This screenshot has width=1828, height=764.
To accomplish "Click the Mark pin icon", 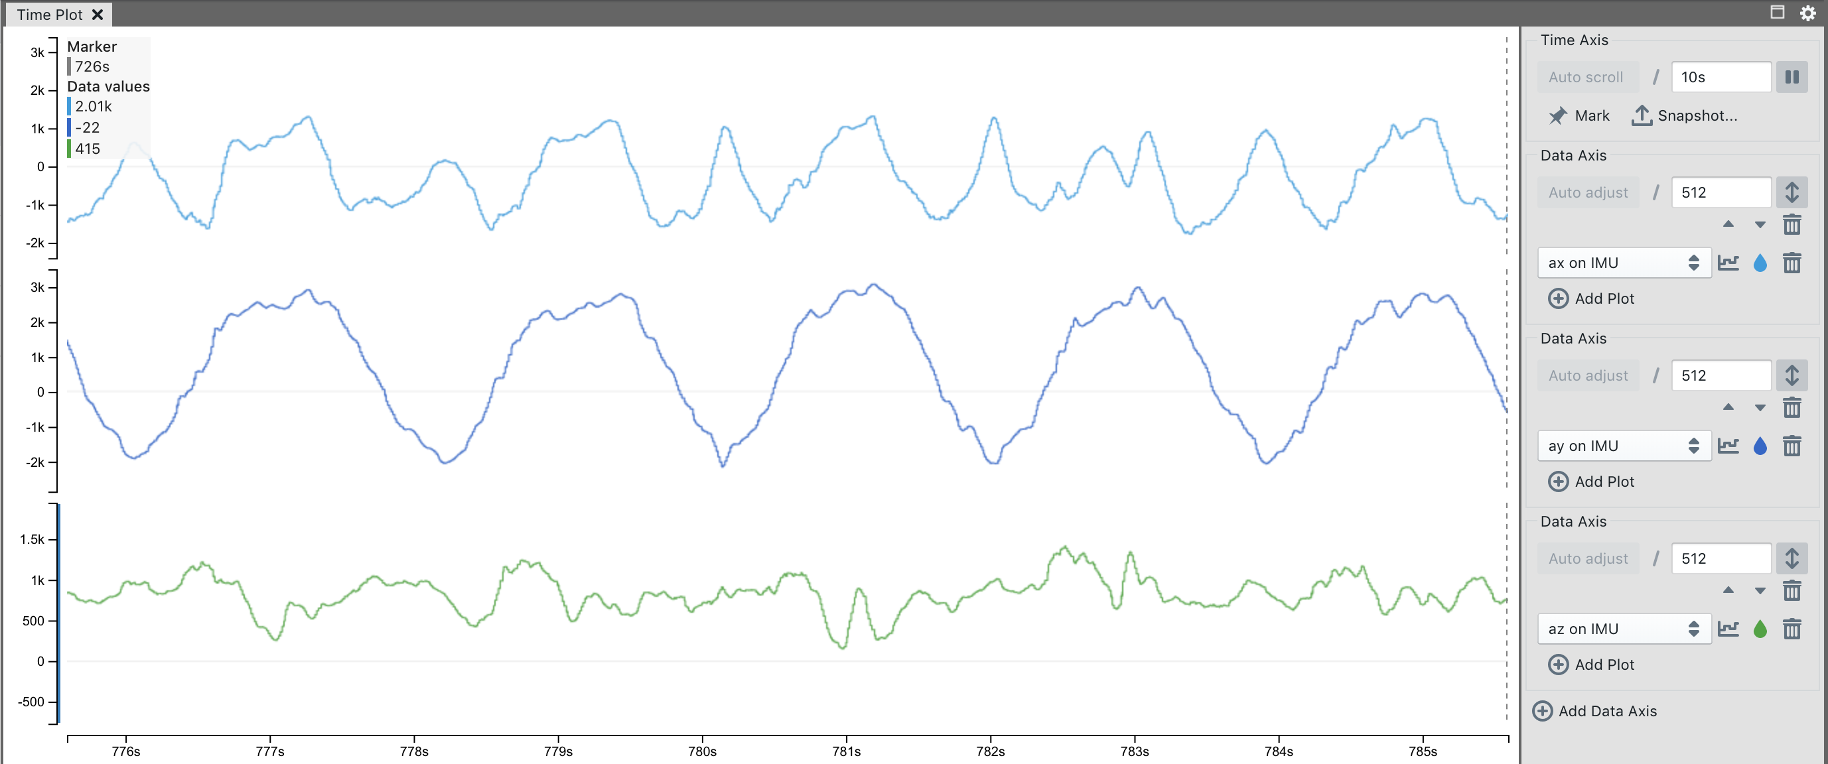I will coord(1558,115).
